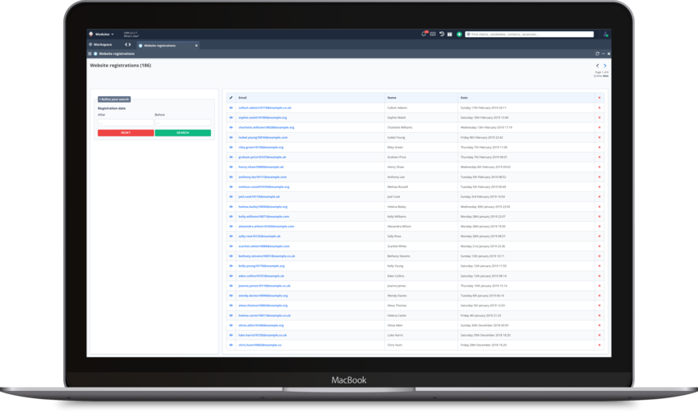Delete the Charlotte Williams registration row

599,127
